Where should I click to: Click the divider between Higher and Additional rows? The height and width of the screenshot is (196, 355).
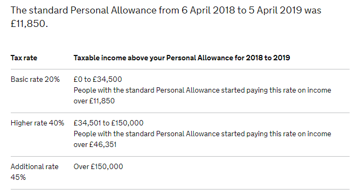(x=180, y=156)
